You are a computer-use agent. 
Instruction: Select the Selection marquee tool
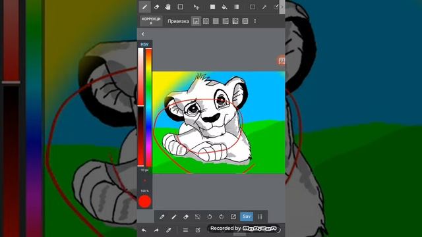tap(253, 7)
